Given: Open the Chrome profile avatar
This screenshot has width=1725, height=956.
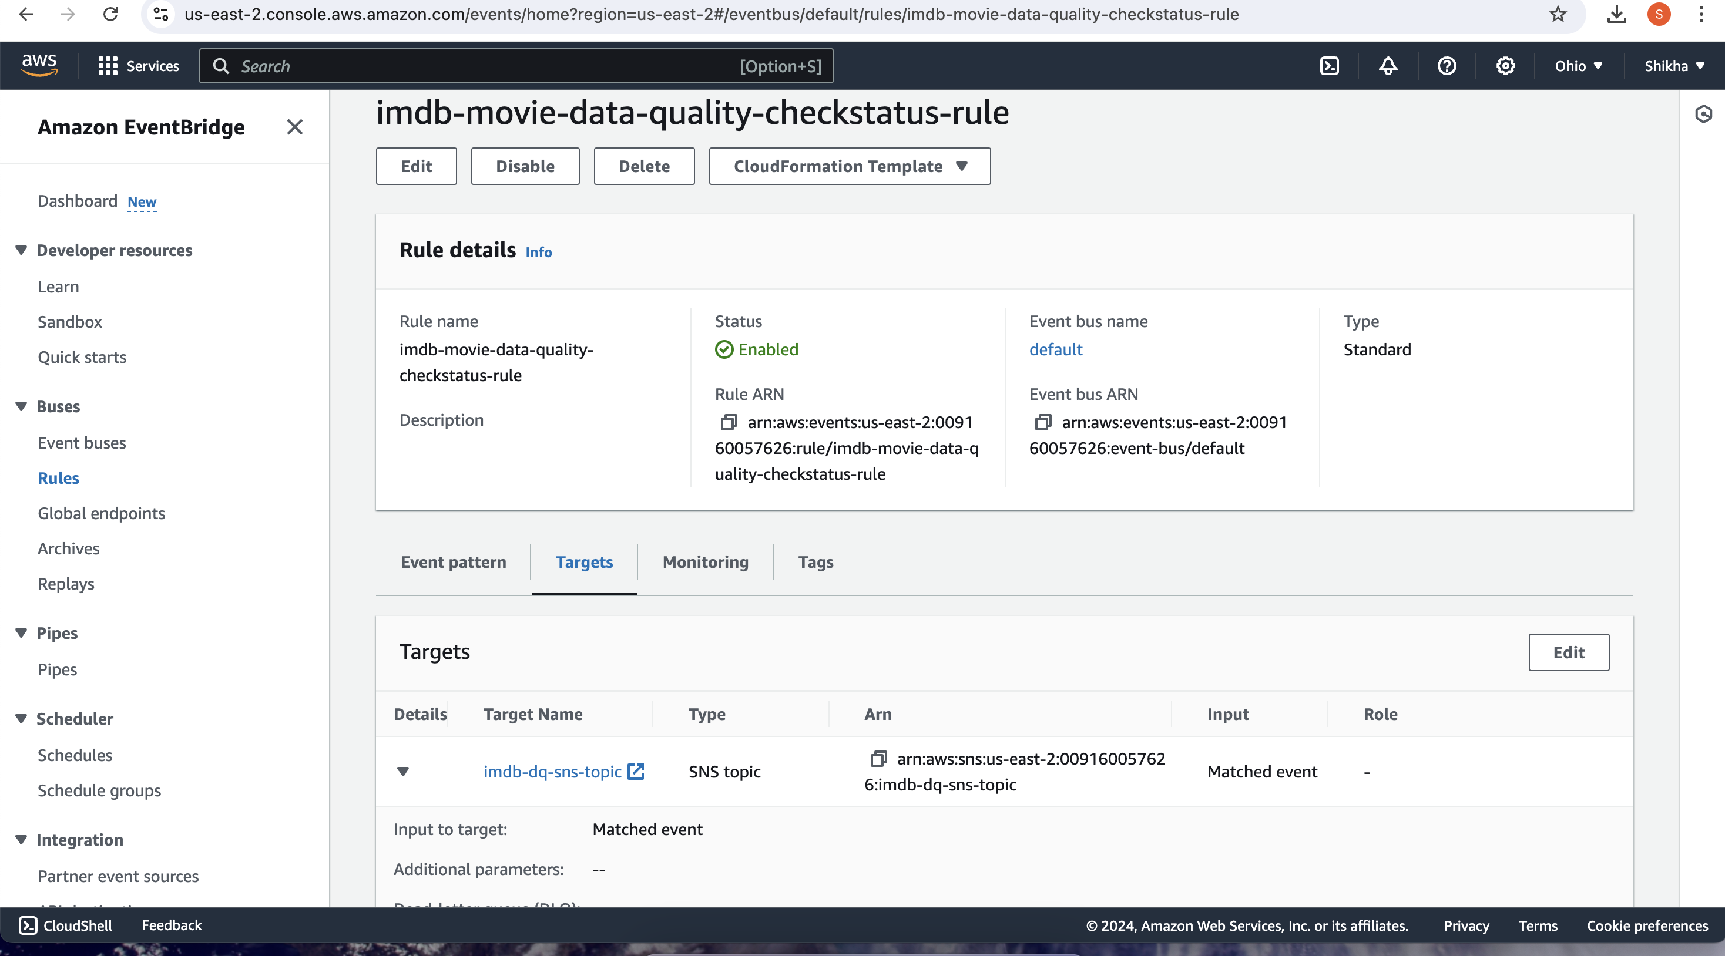Looking at the screenshot, I should point(1659,14).
